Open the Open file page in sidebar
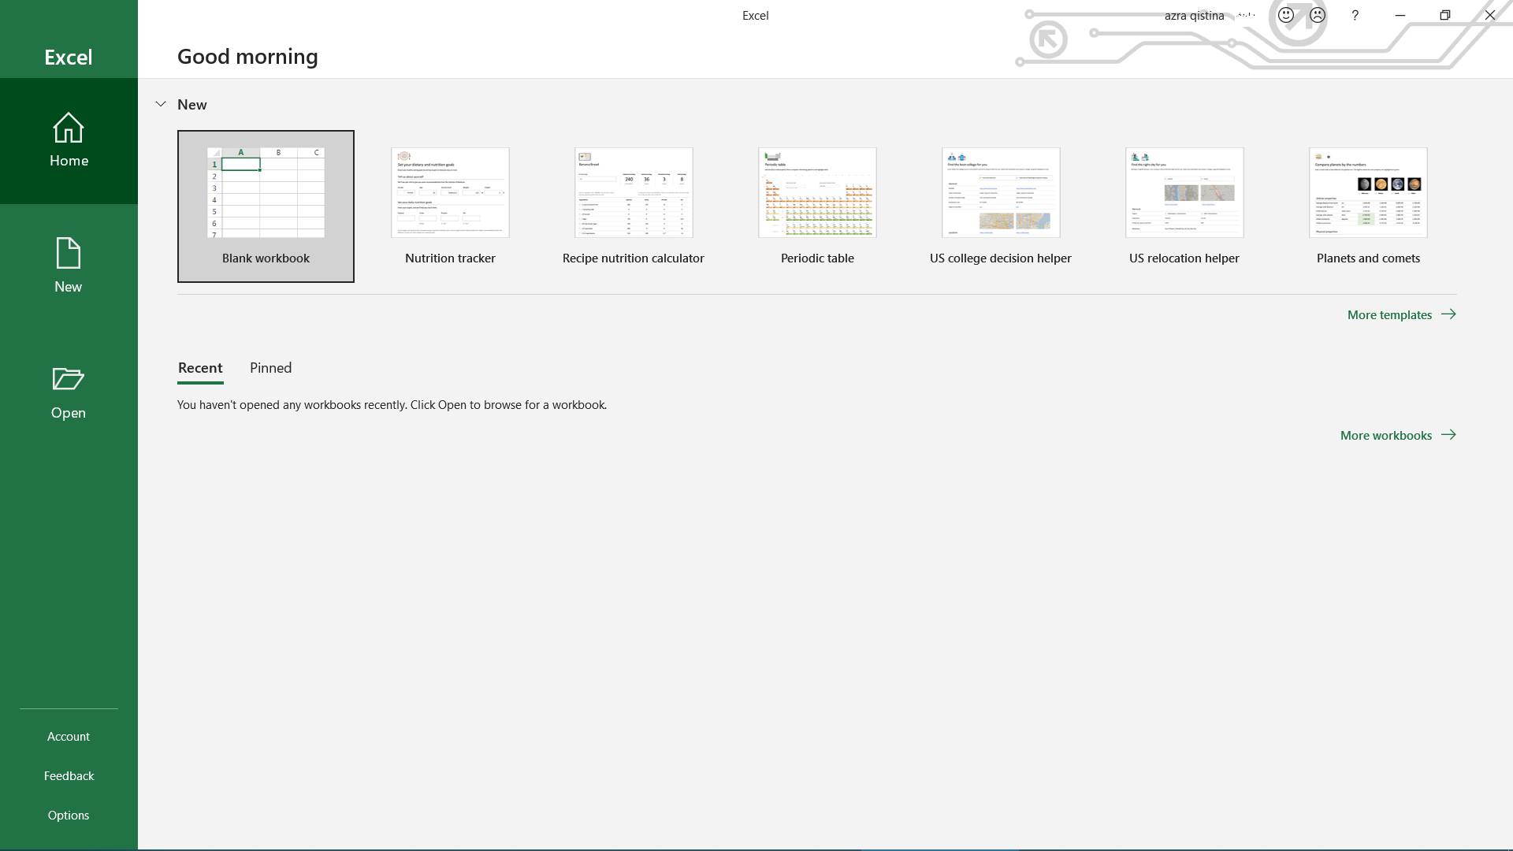1513x851 pixels. [69, 393]
